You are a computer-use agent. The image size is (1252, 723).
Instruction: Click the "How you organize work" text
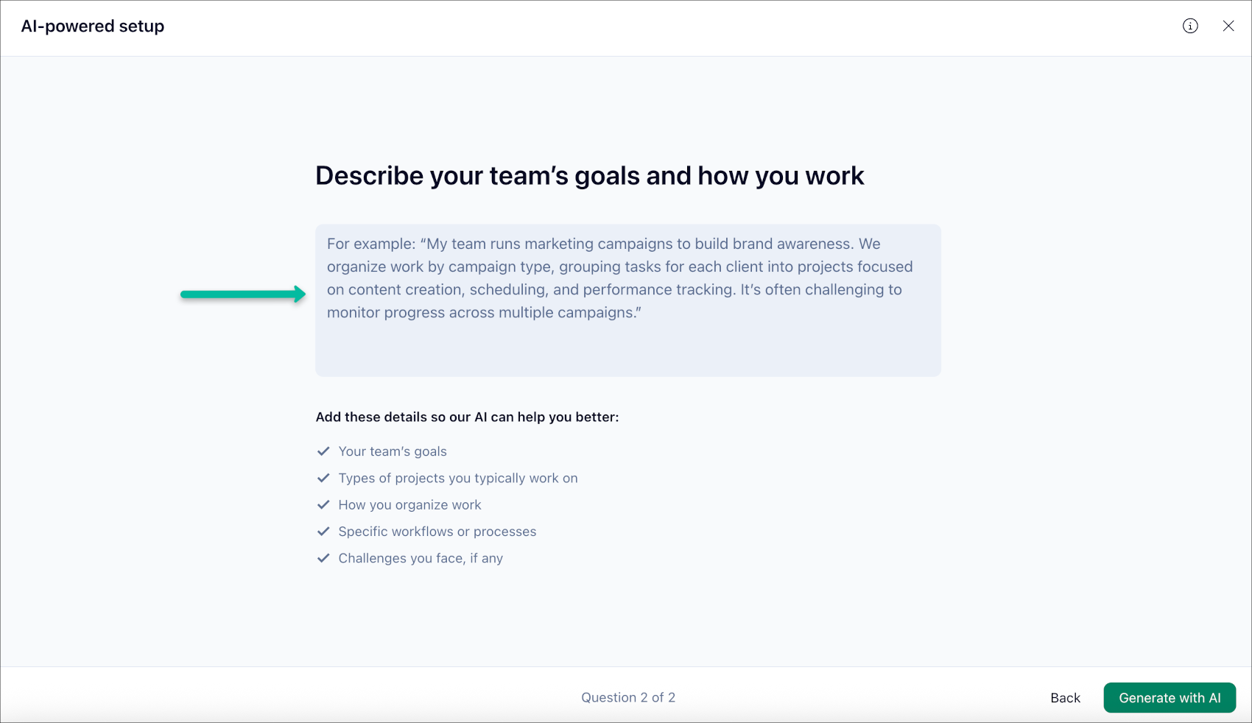[409, 505]
